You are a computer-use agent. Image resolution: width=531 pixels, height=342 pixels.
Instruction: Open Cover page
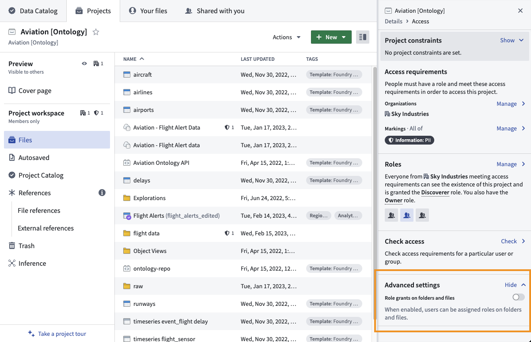coord(57,90)
